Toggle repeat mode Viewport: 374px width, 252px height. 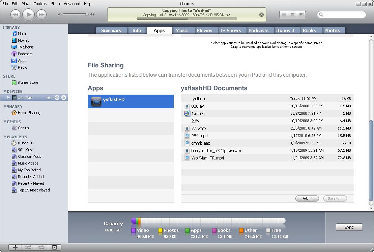[x=41, y=248]
